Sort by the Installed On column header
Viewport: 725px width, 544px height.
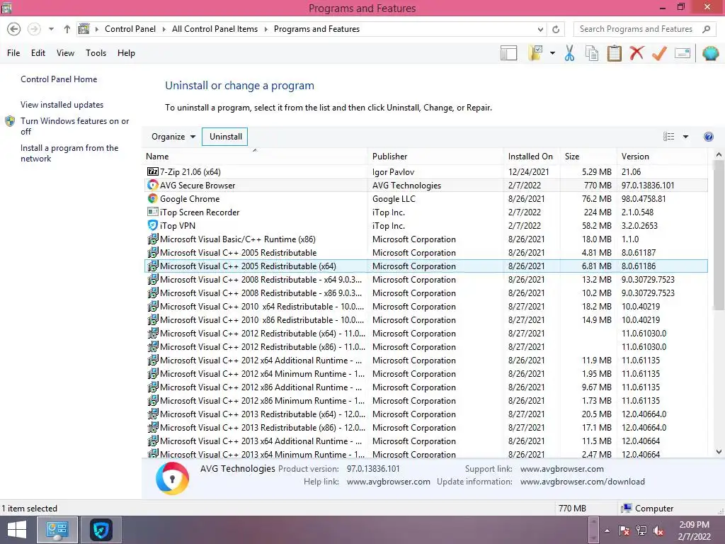pyautogui.click(x=532, y=157)
